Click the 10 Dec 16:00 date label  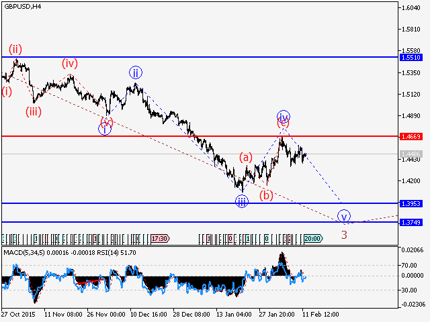[x=148, y=315]
